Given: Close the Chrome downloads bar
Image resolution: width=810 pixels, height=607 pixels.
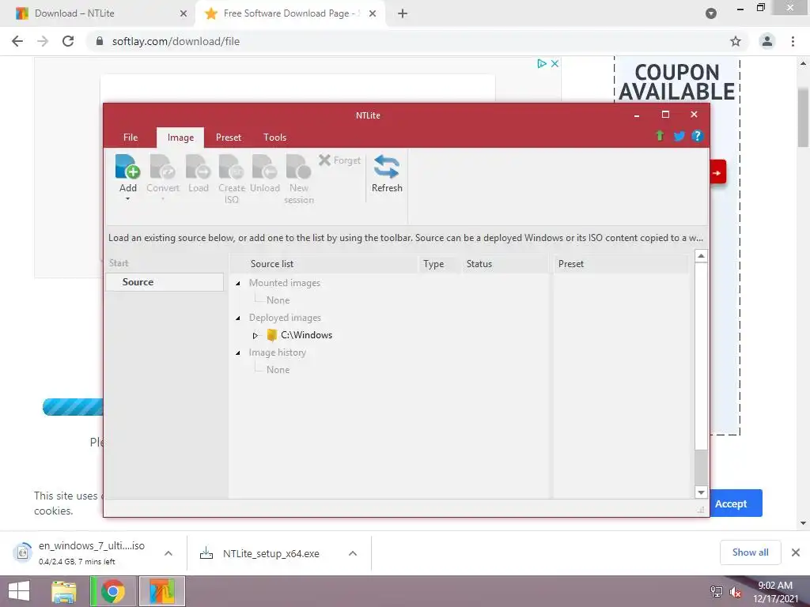Looking at the screenshot, I should (x=796, y=552).
